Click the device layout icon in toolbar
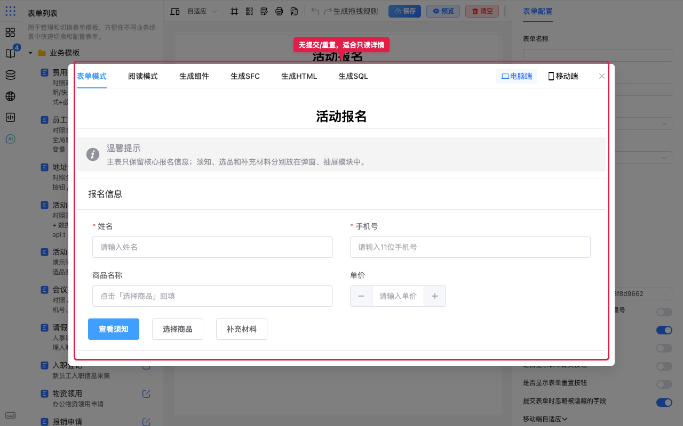Screen dimensions: 683x426 click(175, 11)
